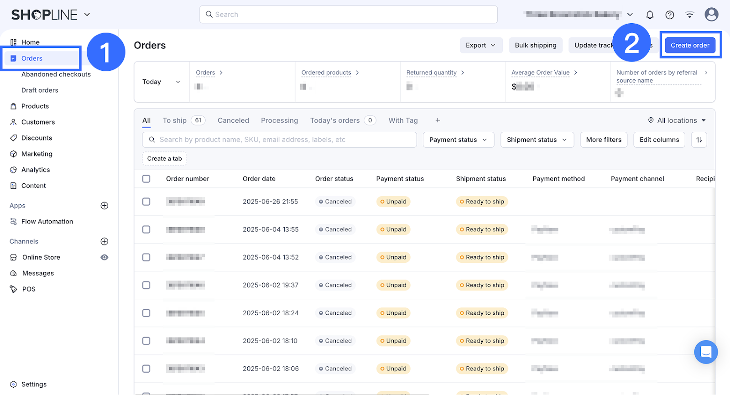Add a new app with plus icon
This screenshot has height=395, width=730.
(x=104, y=206)
